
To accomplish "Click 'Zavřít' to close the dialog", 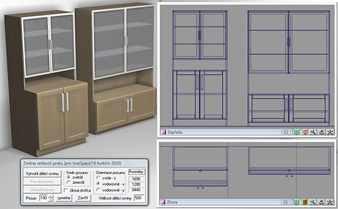I will point(83,198).
